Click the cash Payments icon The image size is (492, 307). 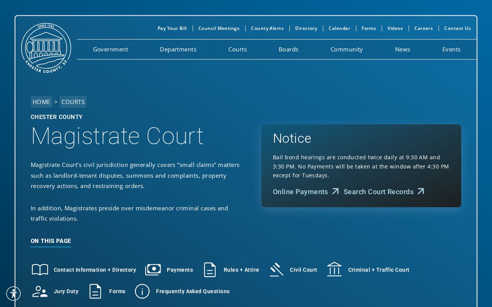(x=153, y=270)
